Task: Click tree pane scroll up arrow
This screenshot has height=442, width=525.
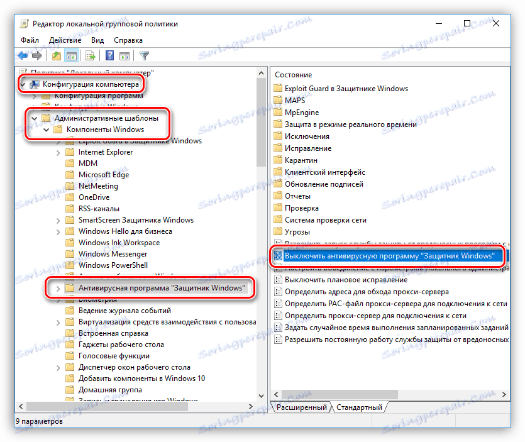Action: (x=261, y=73)
